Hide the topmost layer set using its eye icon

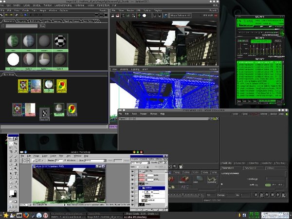[x=132, y=171]
